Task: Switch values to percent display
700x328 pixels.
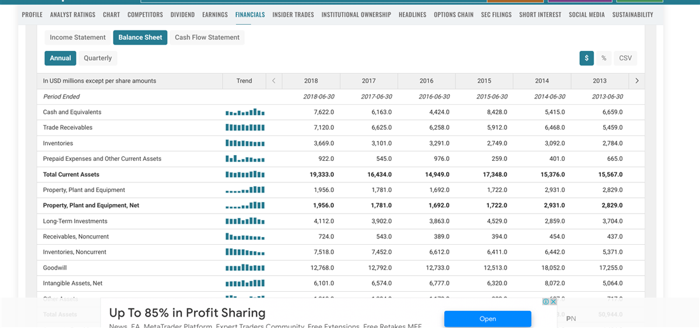Action: pyautogui.click(x=604, y=58)
